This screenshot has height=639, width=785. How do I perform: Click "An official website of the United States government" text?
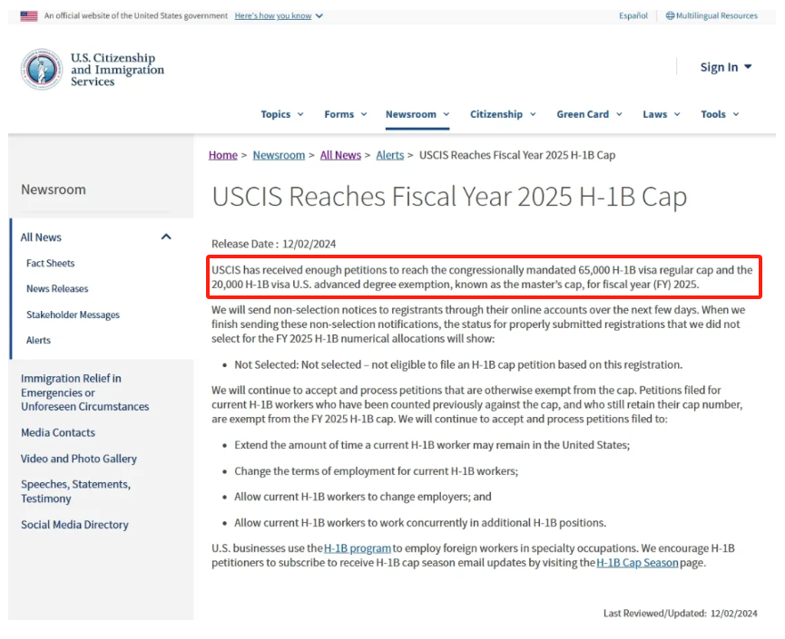pos(135,16)
